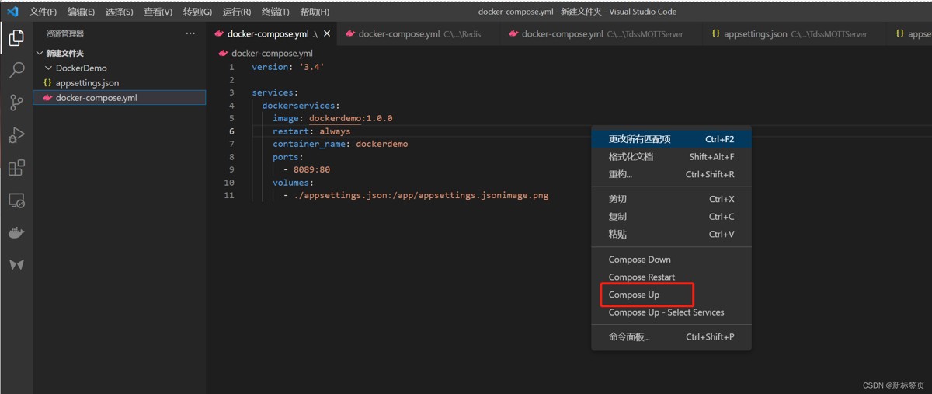This screenshot has width=932, height=394.
Task: Open the 终端(T) menu
Action: point(275,12)
